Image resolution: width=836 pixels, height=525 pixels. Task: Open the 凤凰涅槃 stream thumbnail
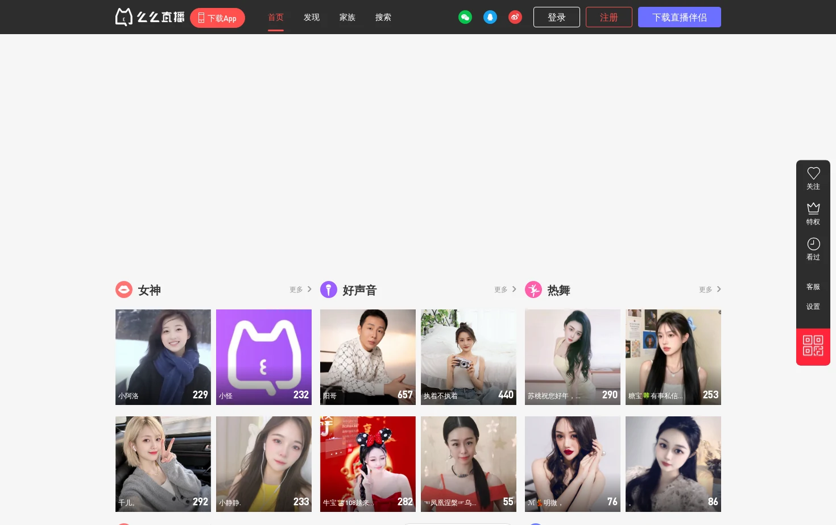click(x=469, y=464)
